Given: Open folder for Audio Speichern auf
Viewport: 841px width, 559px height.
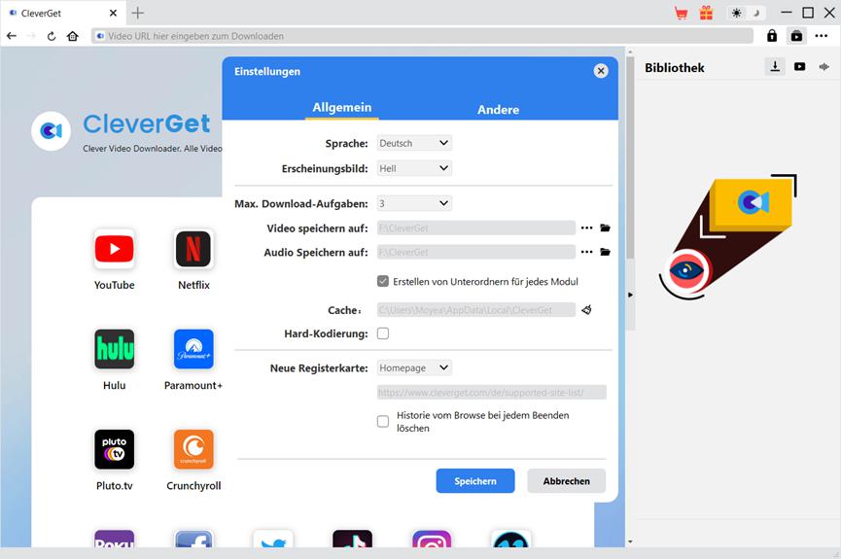Looking at the screenshot, I should [605, 253].
